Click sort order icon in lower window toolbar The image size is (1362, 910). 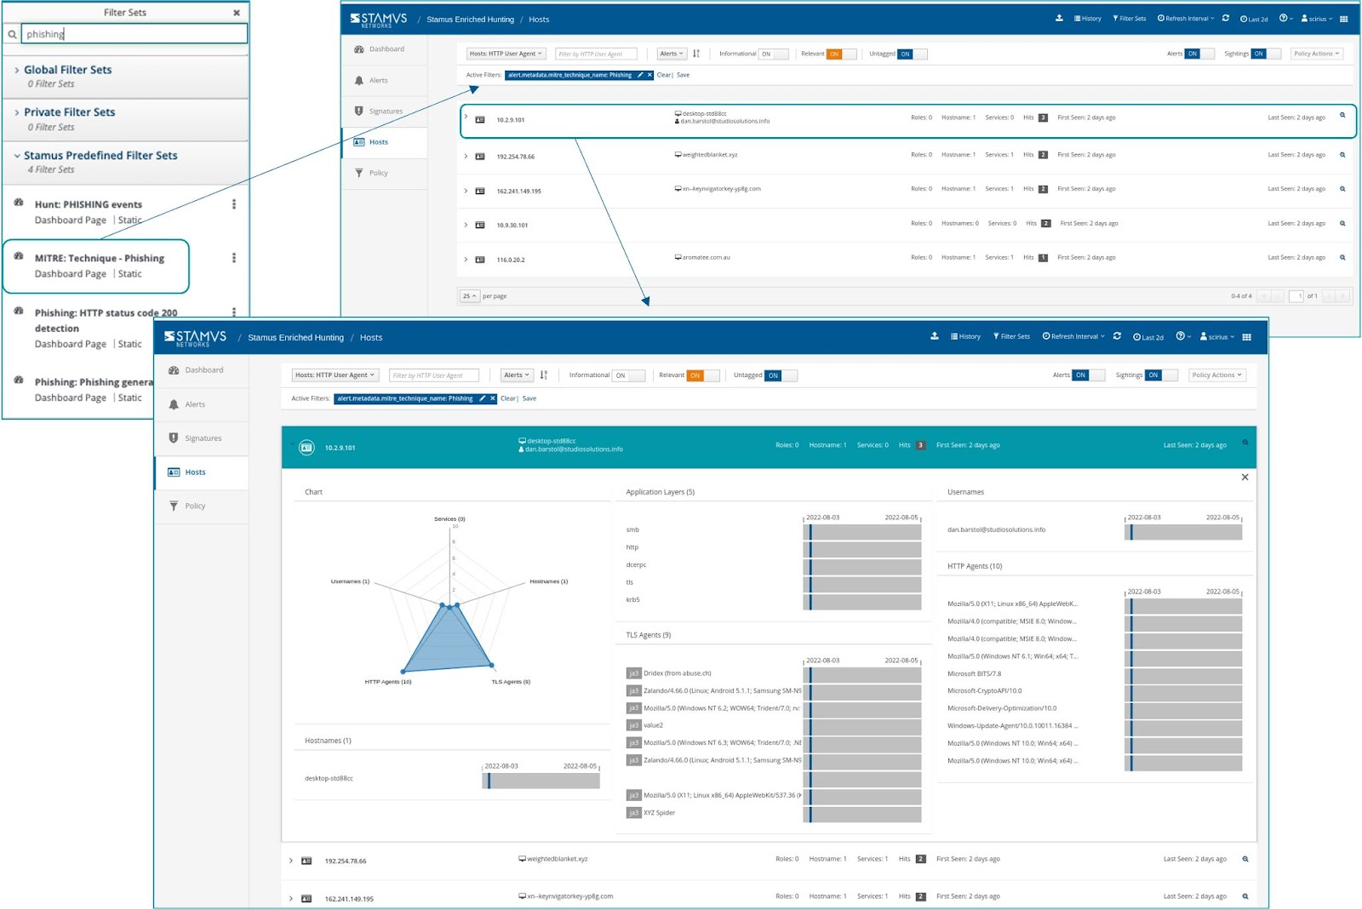pos(544,375)
